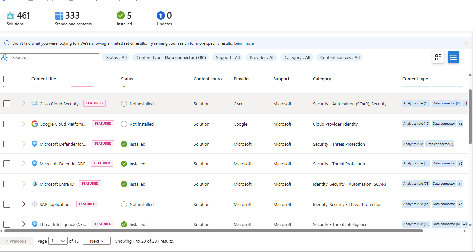Open the Support : All filter
Viewport: 475px width, 252px height.
(x=228, y=57)
